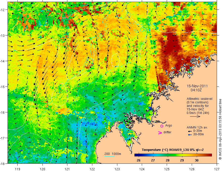Click the cyan isobath line legend sample
This screenshot has width=222, height=171.
(x=109, y=156)
